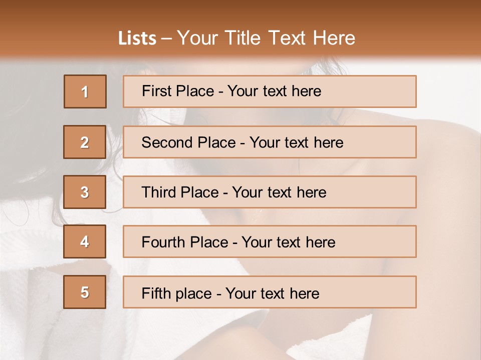481x360 pixels.
Task: Select the number 2 box
Action: coord(85,142)
